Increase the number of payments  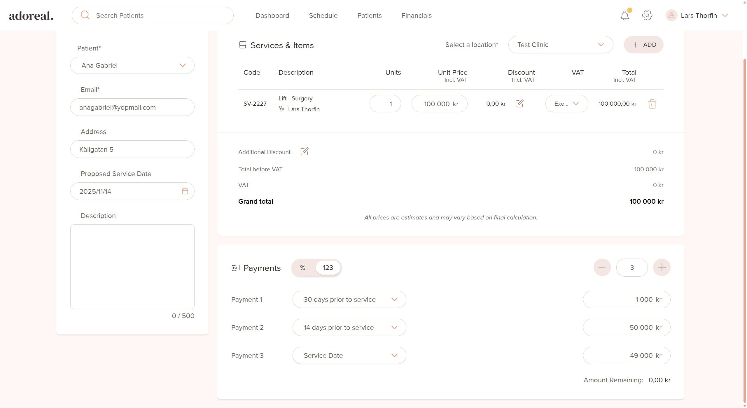tap(662, 267)
